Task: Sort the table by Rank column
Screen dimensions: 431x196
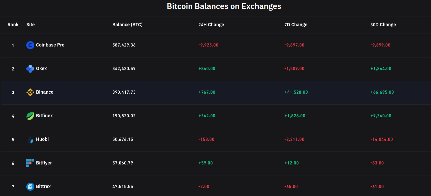Action: [x=13, y=25]
